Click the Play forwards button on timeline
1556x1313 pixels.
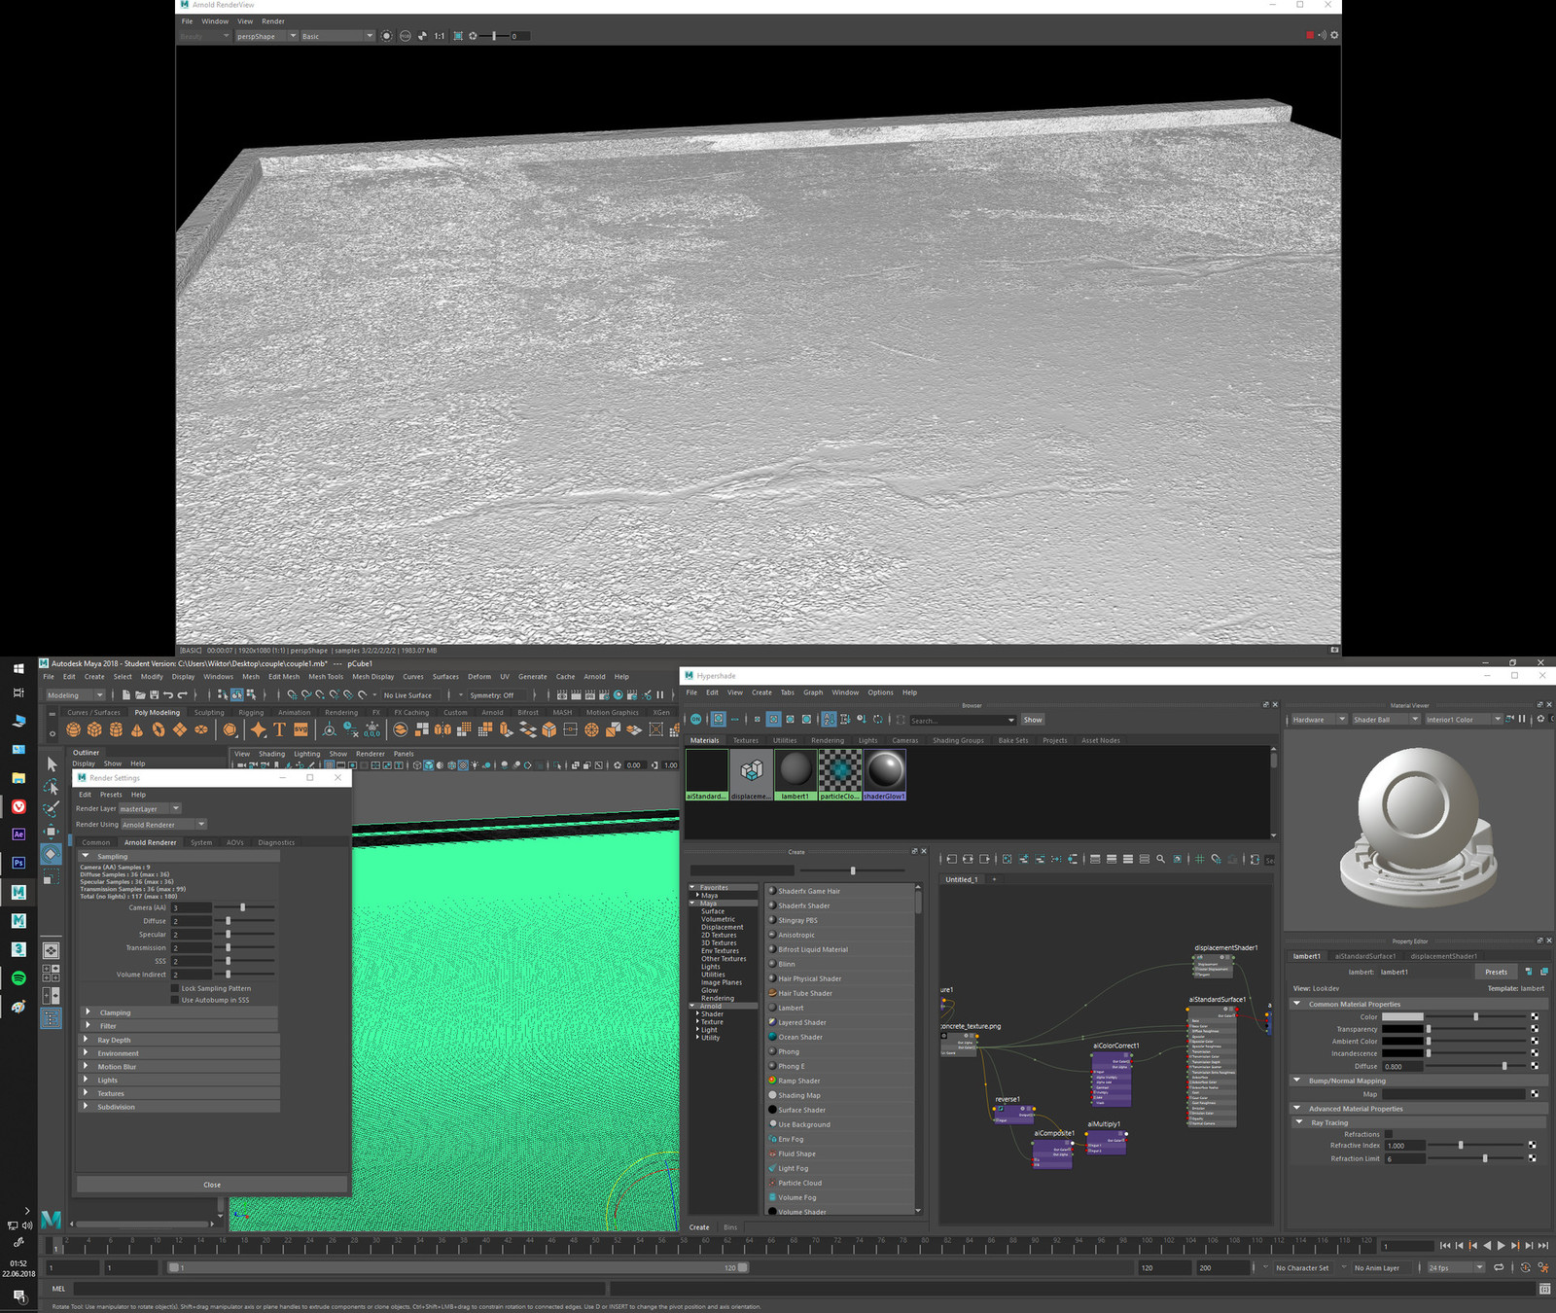[x=1501, y=1246]
